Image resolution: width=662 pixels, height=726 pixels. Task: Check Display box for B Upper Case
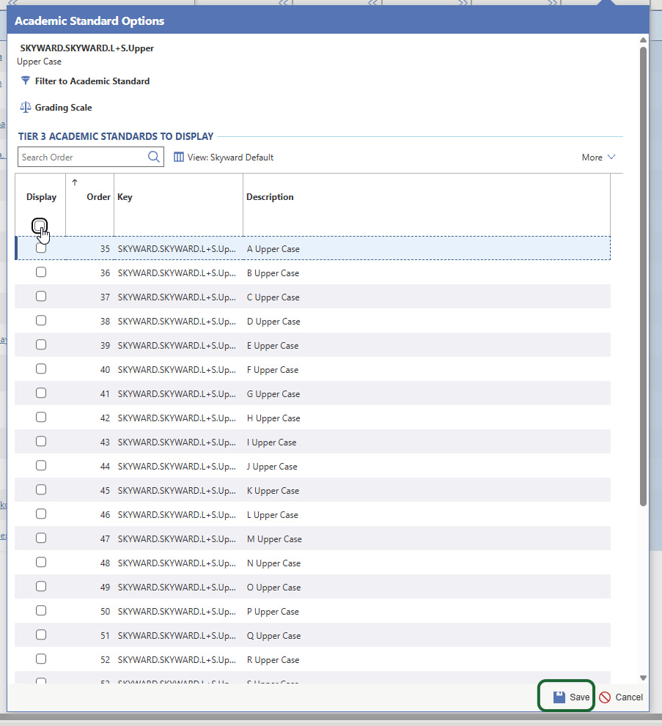coord(41,273)
